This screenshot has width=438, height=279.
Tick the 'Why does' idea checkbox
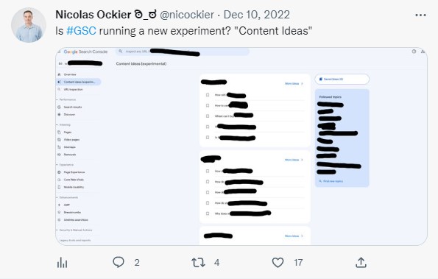tap(208, 213)
